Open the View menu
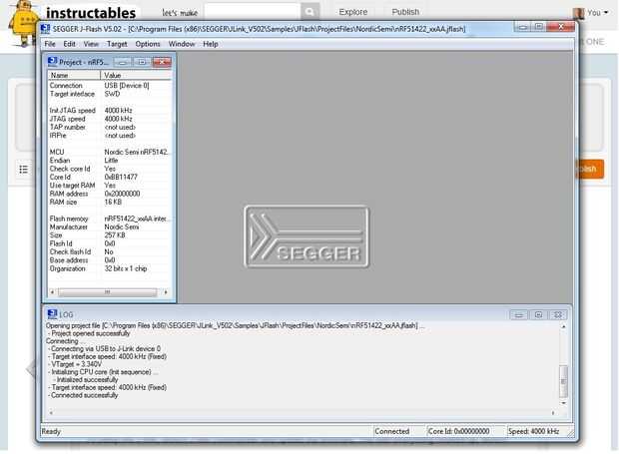The image size is (619, 454). [x=91, y=44]
